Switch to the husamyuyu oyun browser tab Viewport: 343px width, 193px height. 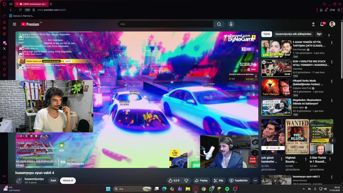coord(31,4)
